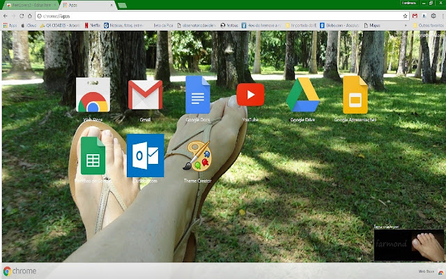Bookmark this page with the star icon
Screen dimensions: 446x279
coord(405,16)
